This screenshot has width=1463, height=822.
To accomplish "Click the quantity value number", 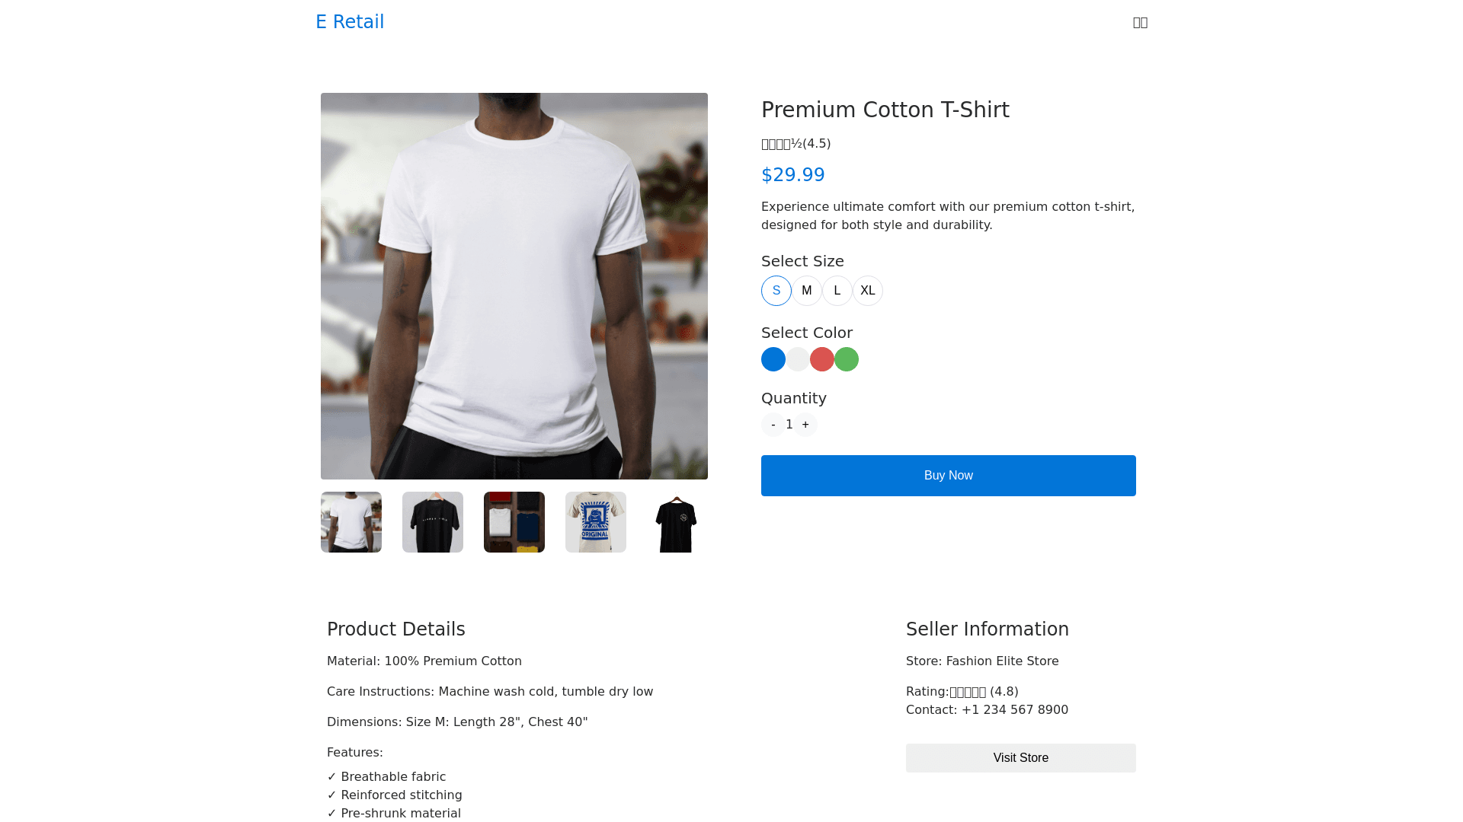I will 789,425.
